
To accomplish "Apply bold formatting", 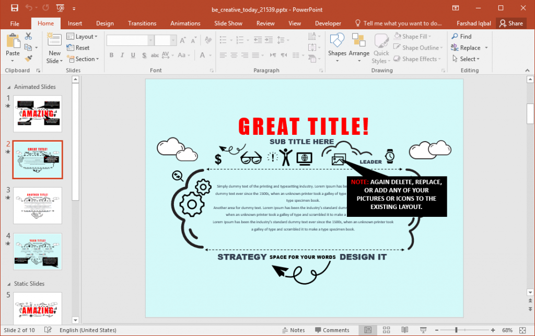I will tap(111, 54).
